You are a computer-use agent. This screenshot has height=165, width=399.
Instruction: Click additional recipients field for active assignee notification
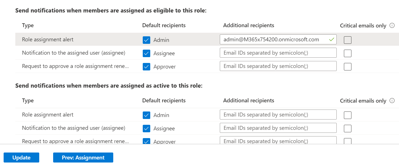click(278, 128)
